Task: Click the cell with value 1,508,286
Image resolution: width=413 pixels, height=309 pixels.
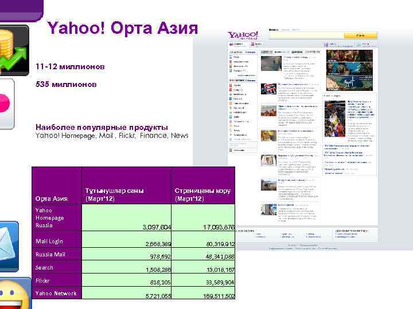Action: pyautogui.click(x=126, y=267)
